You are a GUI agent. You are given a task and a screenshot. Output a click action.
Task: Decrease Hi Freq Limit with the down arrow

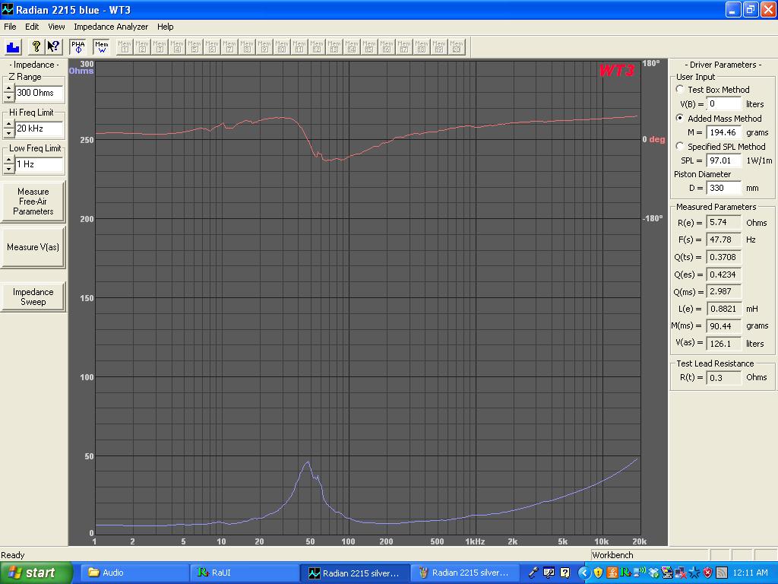click(8, 133)
